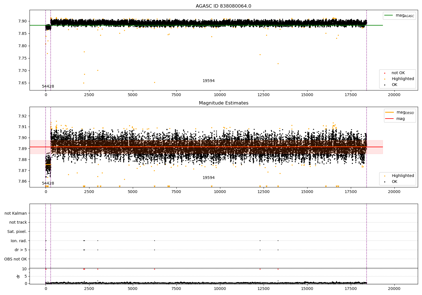
Task: Click the Highlighted legend entry in top plot
Action: click(403, 79)
